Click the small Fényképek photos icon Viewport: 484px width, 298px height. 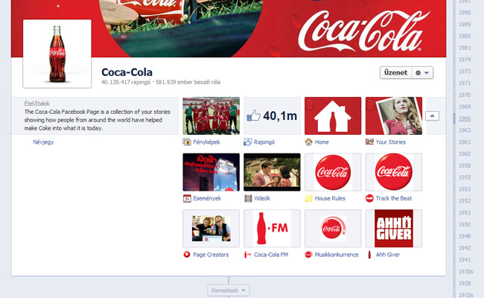(x=187, y=142)
